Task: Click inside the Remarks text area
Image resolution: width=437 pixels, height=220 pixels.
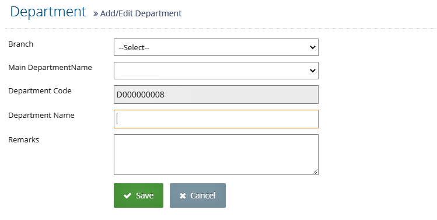Action: click(x=216, y=155)
